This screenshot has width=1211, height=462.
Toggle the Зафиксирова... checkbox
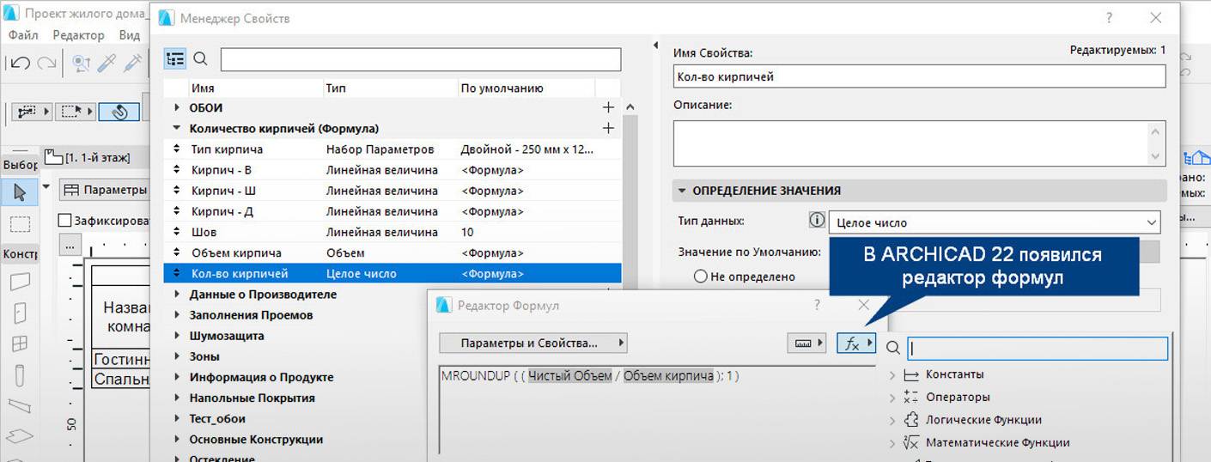click(x=64, y=221)
